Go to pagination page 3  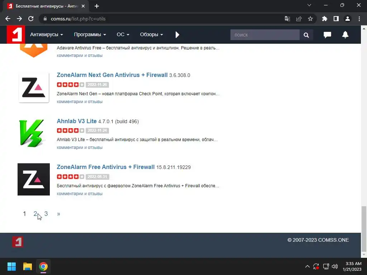pos(46,214)
